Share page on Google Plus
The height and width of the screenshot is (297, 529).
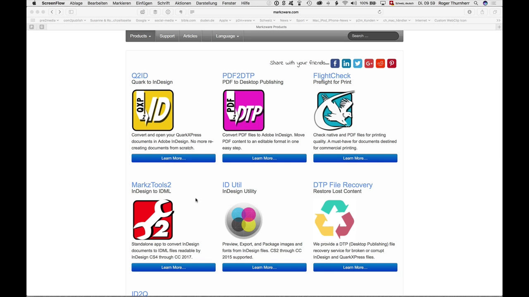coord(369,63)
